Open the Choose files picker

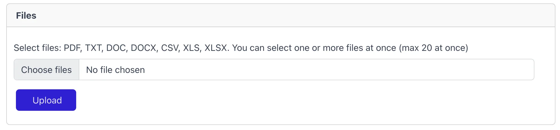coord(47,70)
